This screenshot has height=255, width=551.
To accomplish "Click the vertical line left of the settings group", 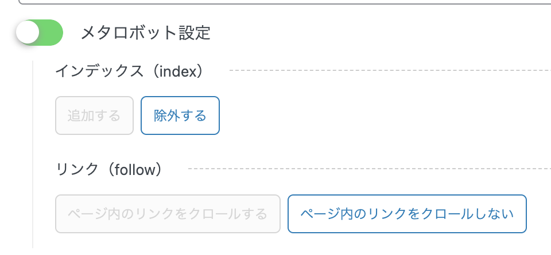I will click(x=33, y=154).
